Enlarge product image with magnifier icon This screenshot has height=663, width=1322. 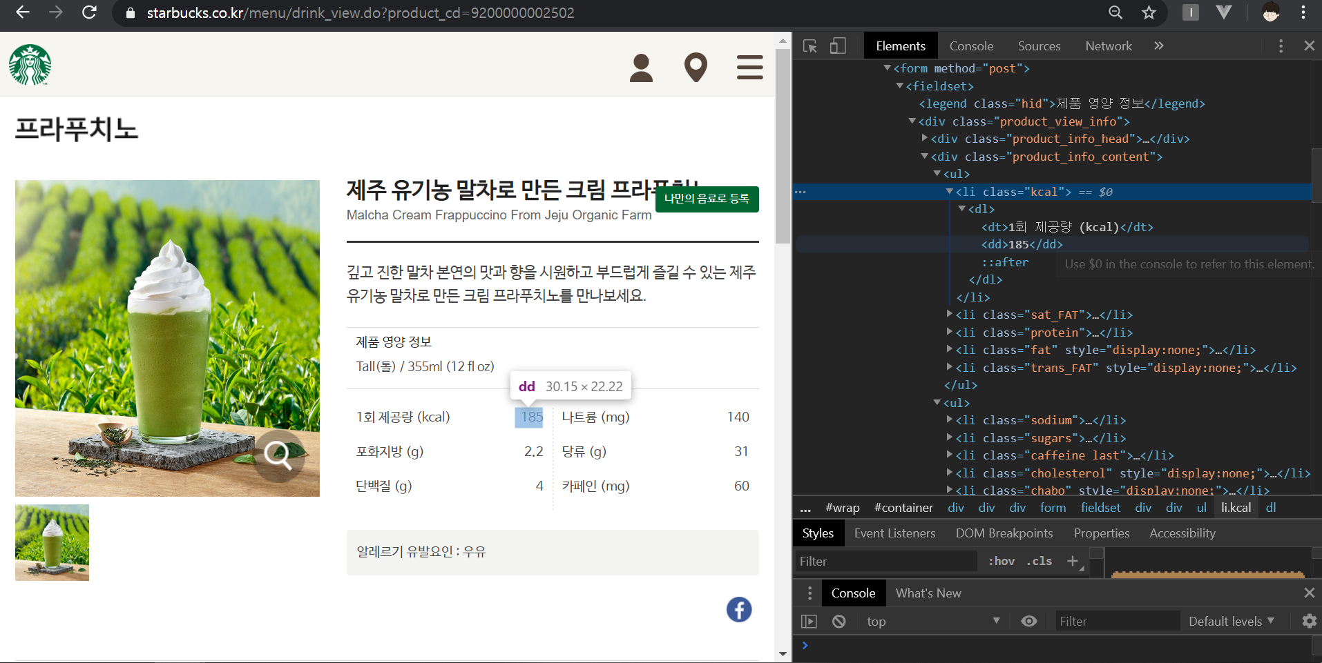click(x=279, y=455)
